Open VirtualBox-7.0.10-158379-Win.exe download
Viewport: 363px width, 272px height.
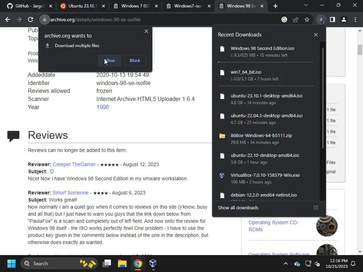(266, 178)
